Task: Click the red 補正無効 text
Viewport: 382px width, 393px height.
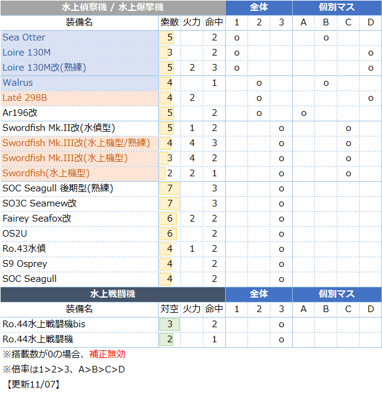Action: click(x=107, y=354)
